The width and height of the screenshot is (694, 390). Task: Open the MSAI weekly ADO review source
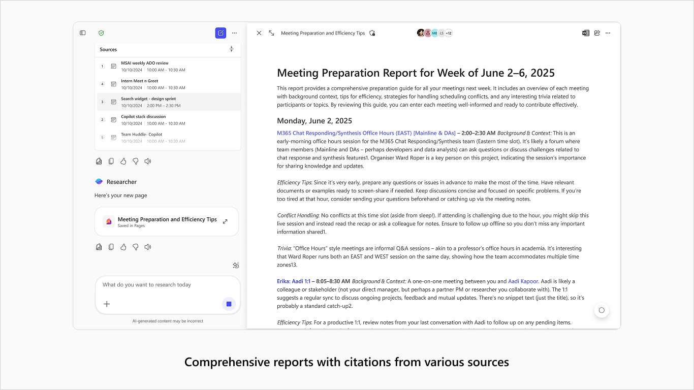(168, 66)
